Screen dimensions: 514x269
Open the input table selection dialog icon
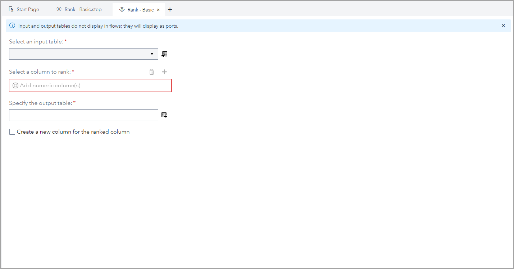tap(164, 54)
